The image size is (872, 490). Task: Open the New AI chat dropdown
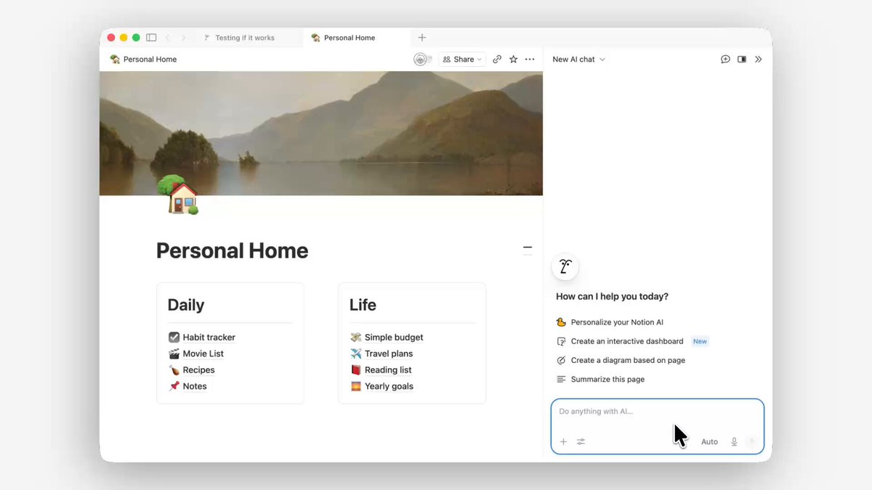coord(578,60)
